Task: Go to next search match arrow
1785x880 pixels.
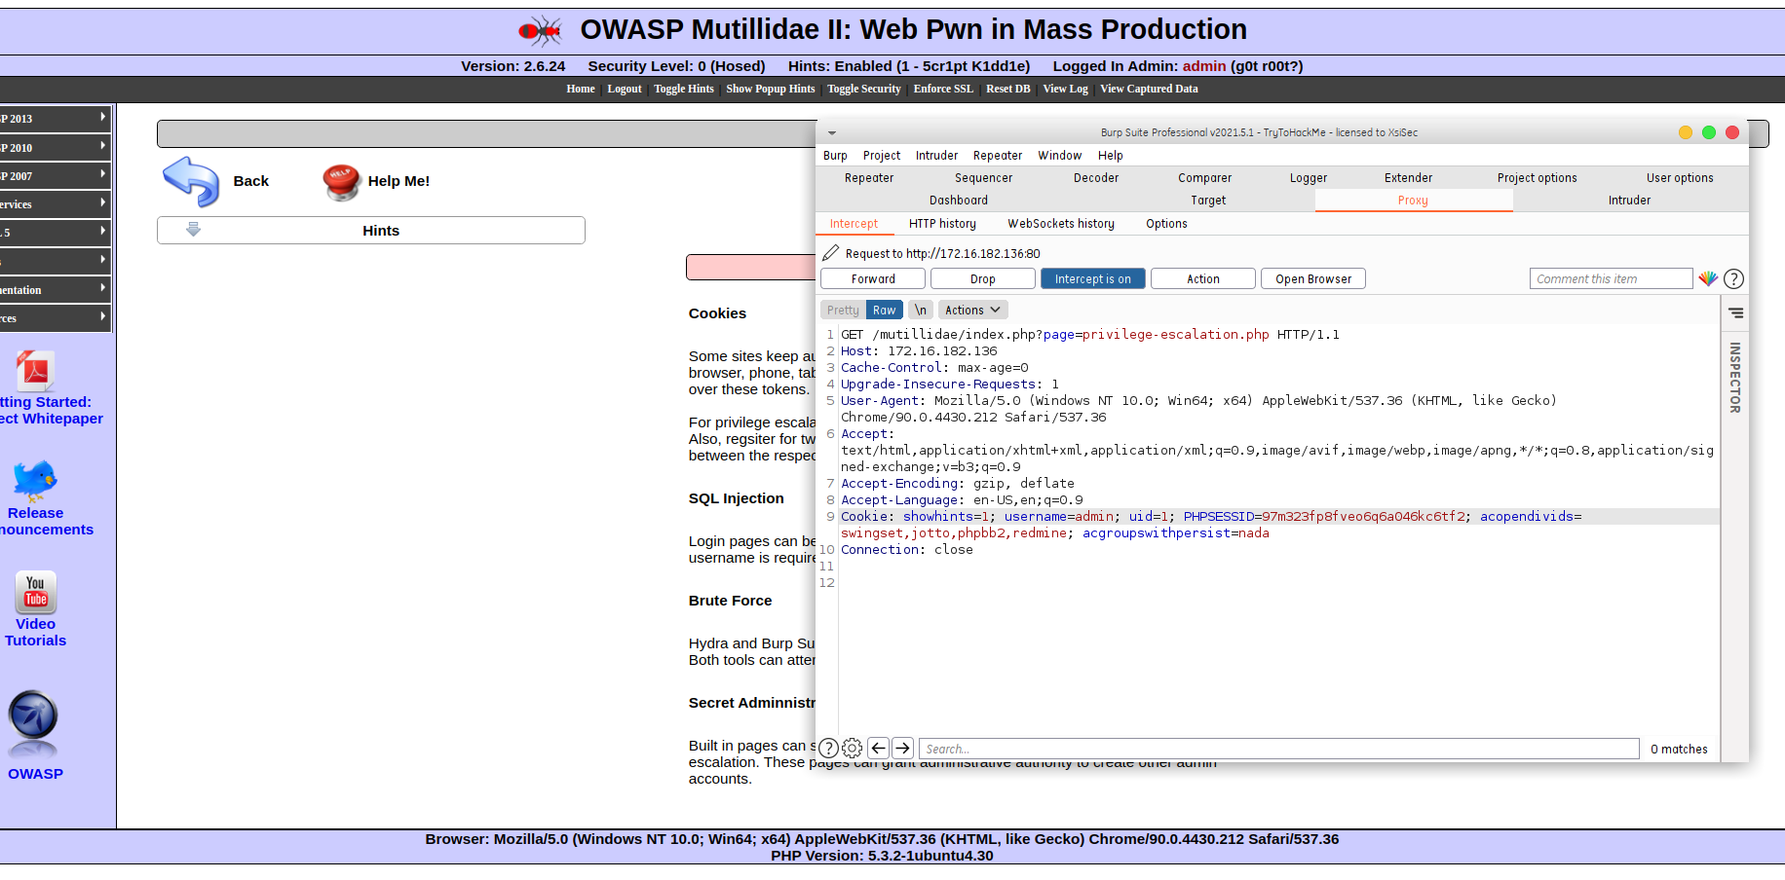Action: [903, 748]
